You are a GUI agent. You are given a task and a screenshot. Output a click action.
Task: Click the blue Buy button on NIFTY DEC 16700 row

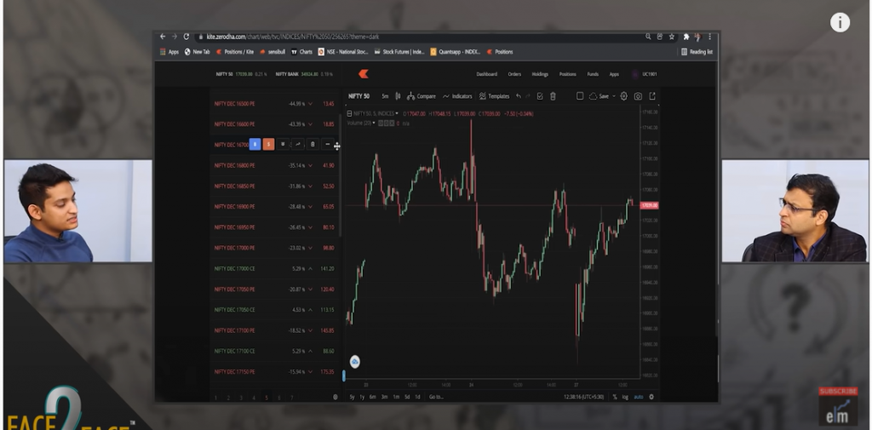pyautogui.click(x=255, y=145)
